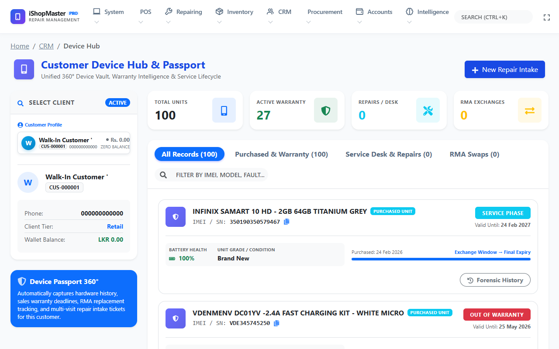Viewport: 559px width, 349px height.
Task: Click the 'Valid Until: 24 Feb 2027' text
Action: click(503, 225)
